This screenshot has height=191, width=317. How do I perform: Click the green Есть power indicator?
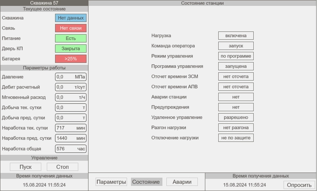coord(71,38)
